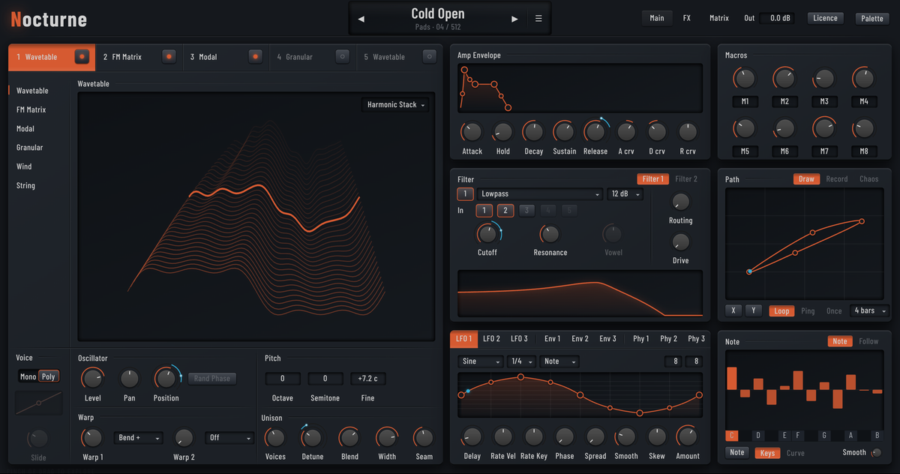Open the 12 dB slope dropdown
Viewport: 900px width, 474px height.
[x=625, y=194]
